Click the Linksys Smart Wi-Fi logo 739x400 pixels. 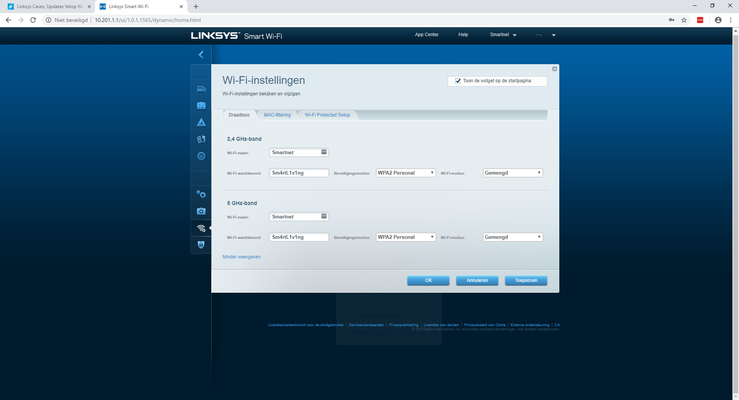(237, 36)
